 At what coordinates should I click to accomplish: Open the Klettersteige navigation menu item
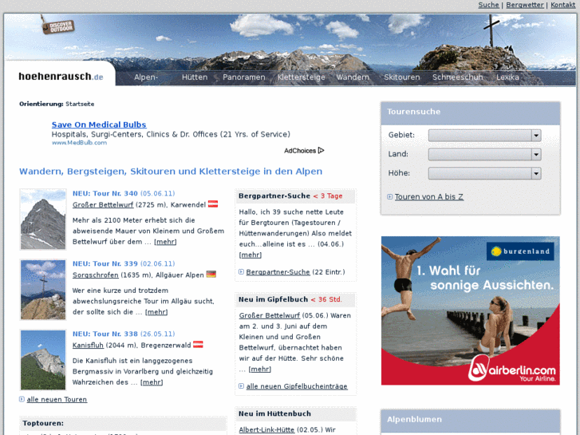pos(301,77)
